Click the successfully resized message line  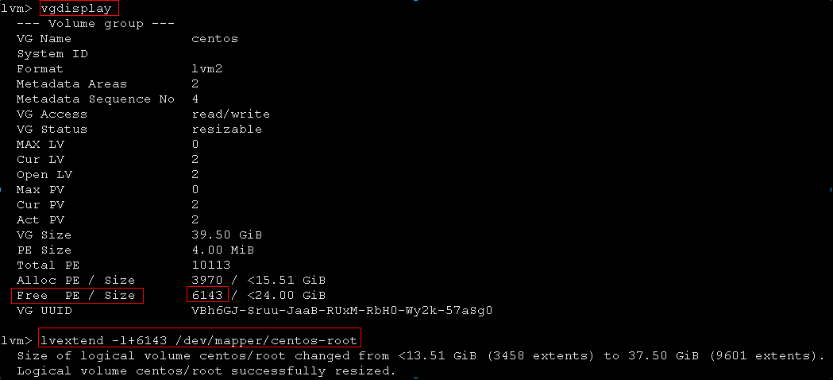206,370
